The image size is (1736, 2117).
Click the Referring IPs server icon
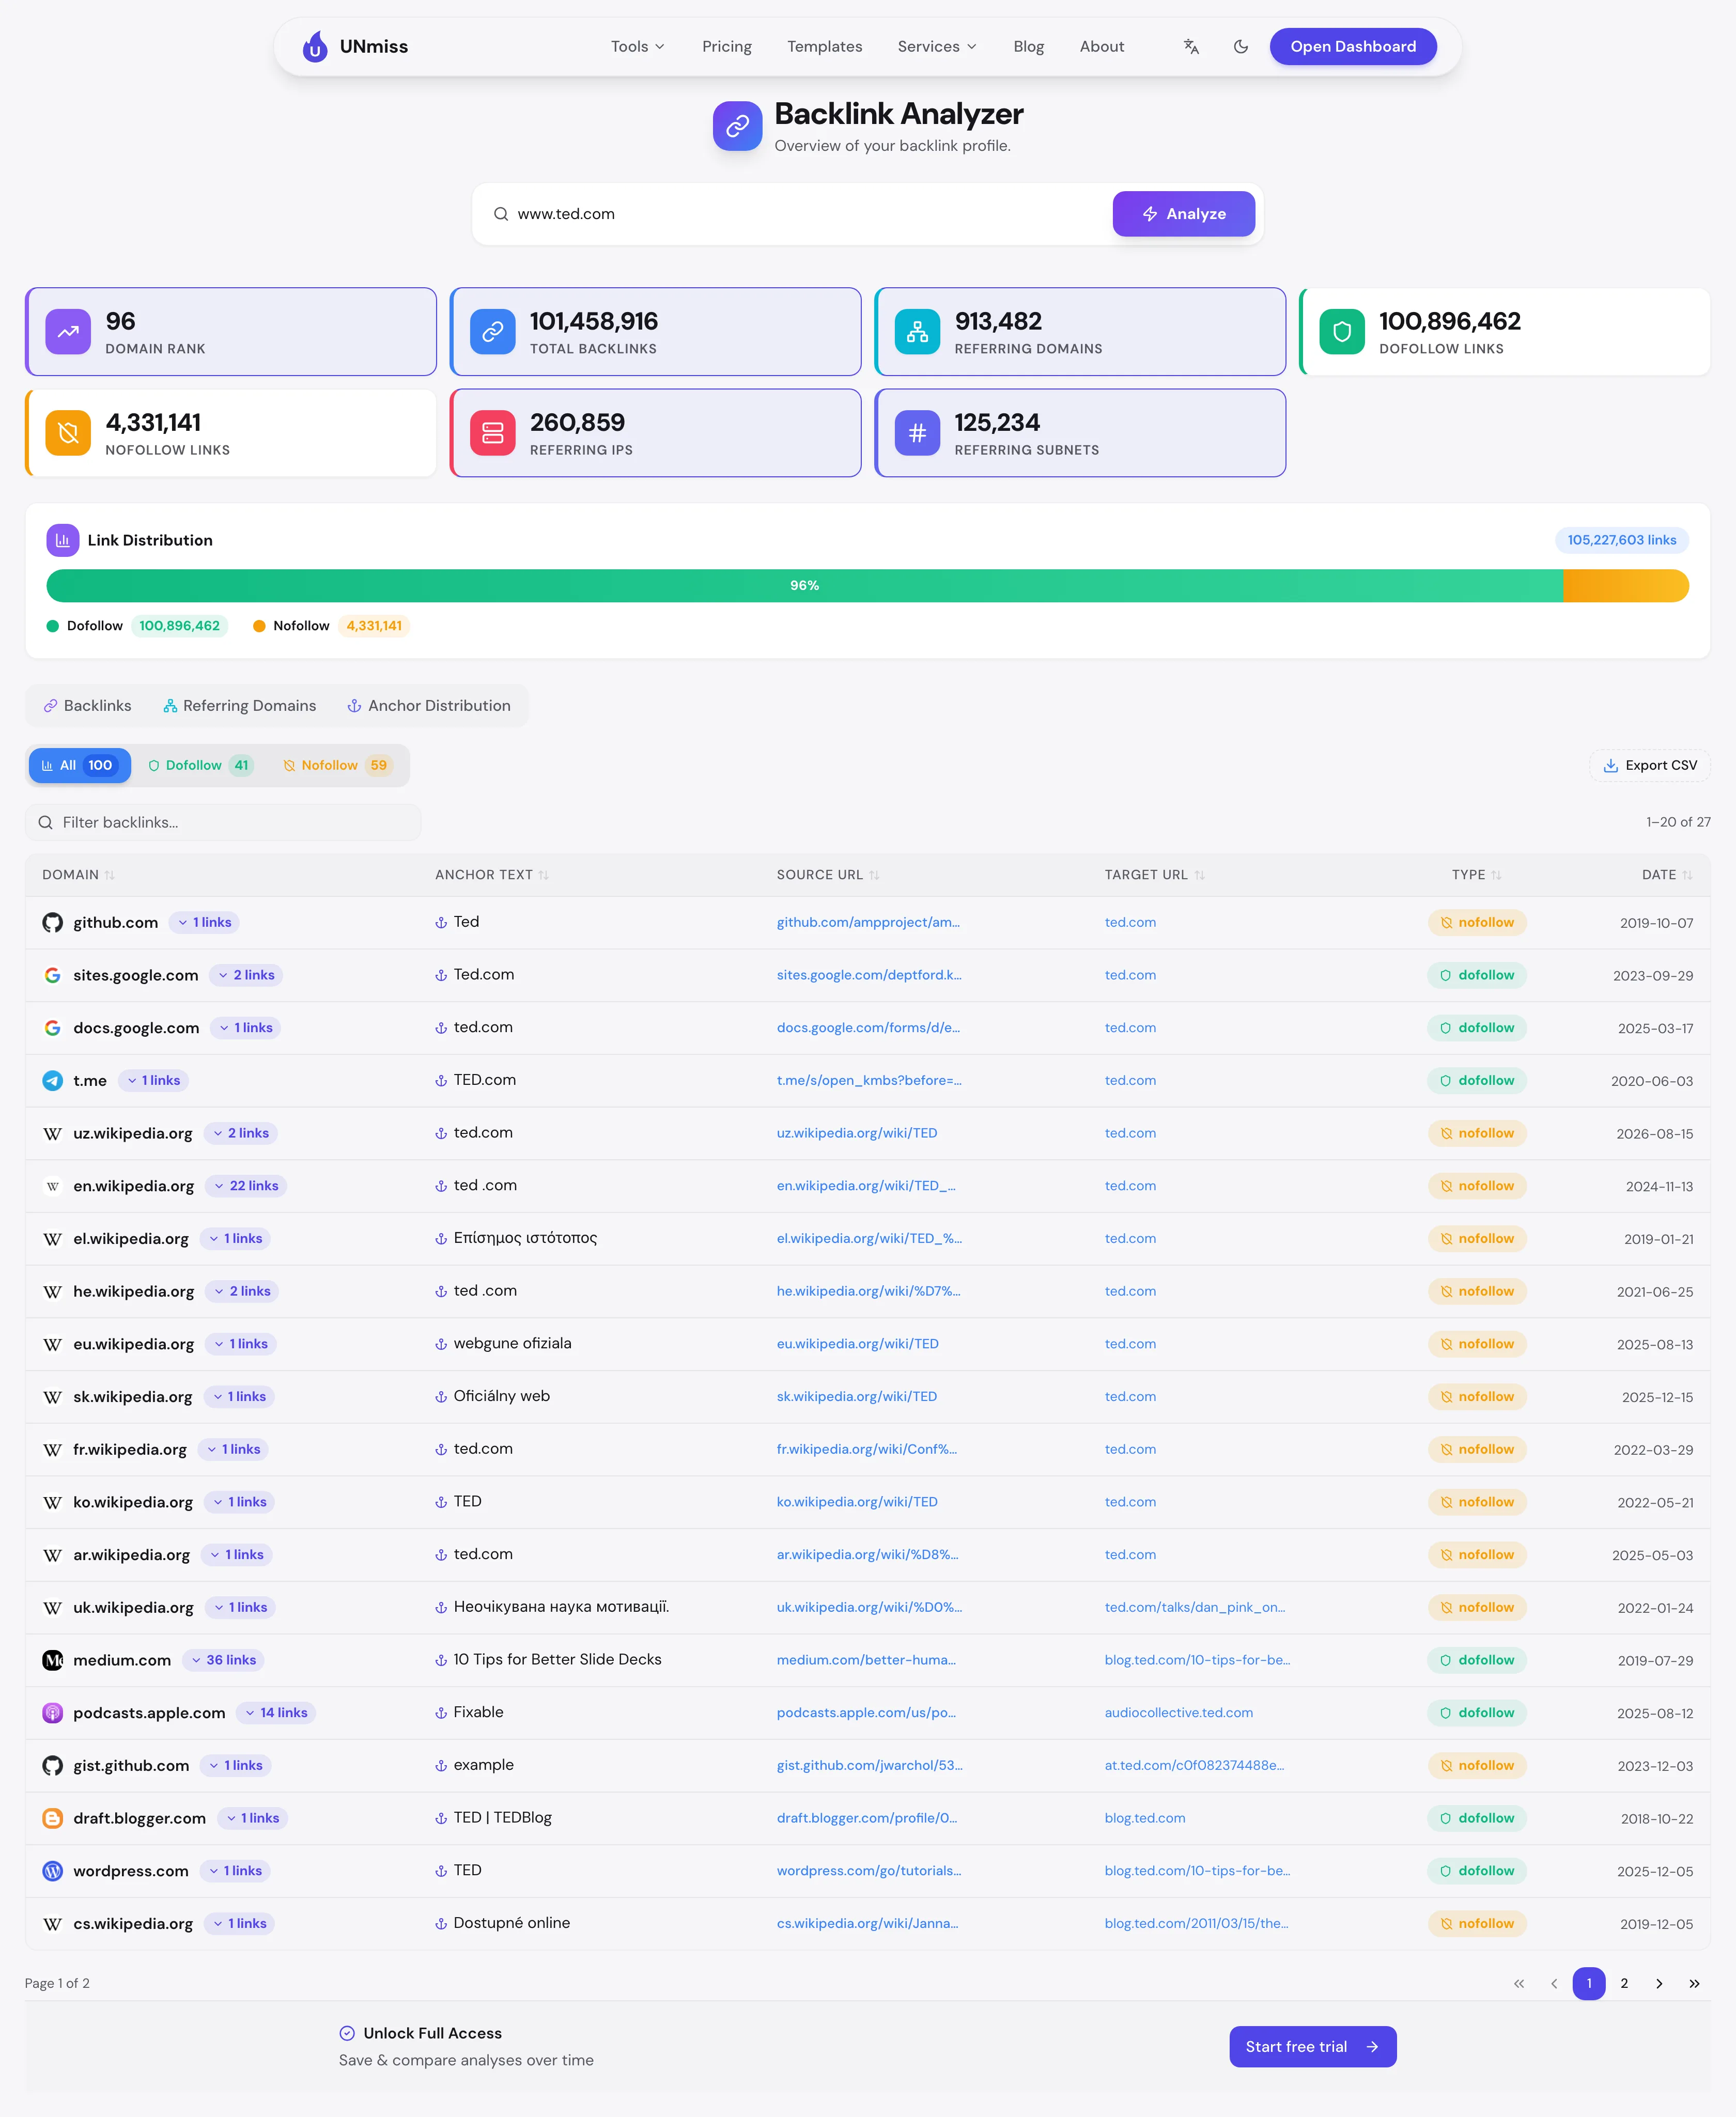pyautogui.click(x=492, y=433)
